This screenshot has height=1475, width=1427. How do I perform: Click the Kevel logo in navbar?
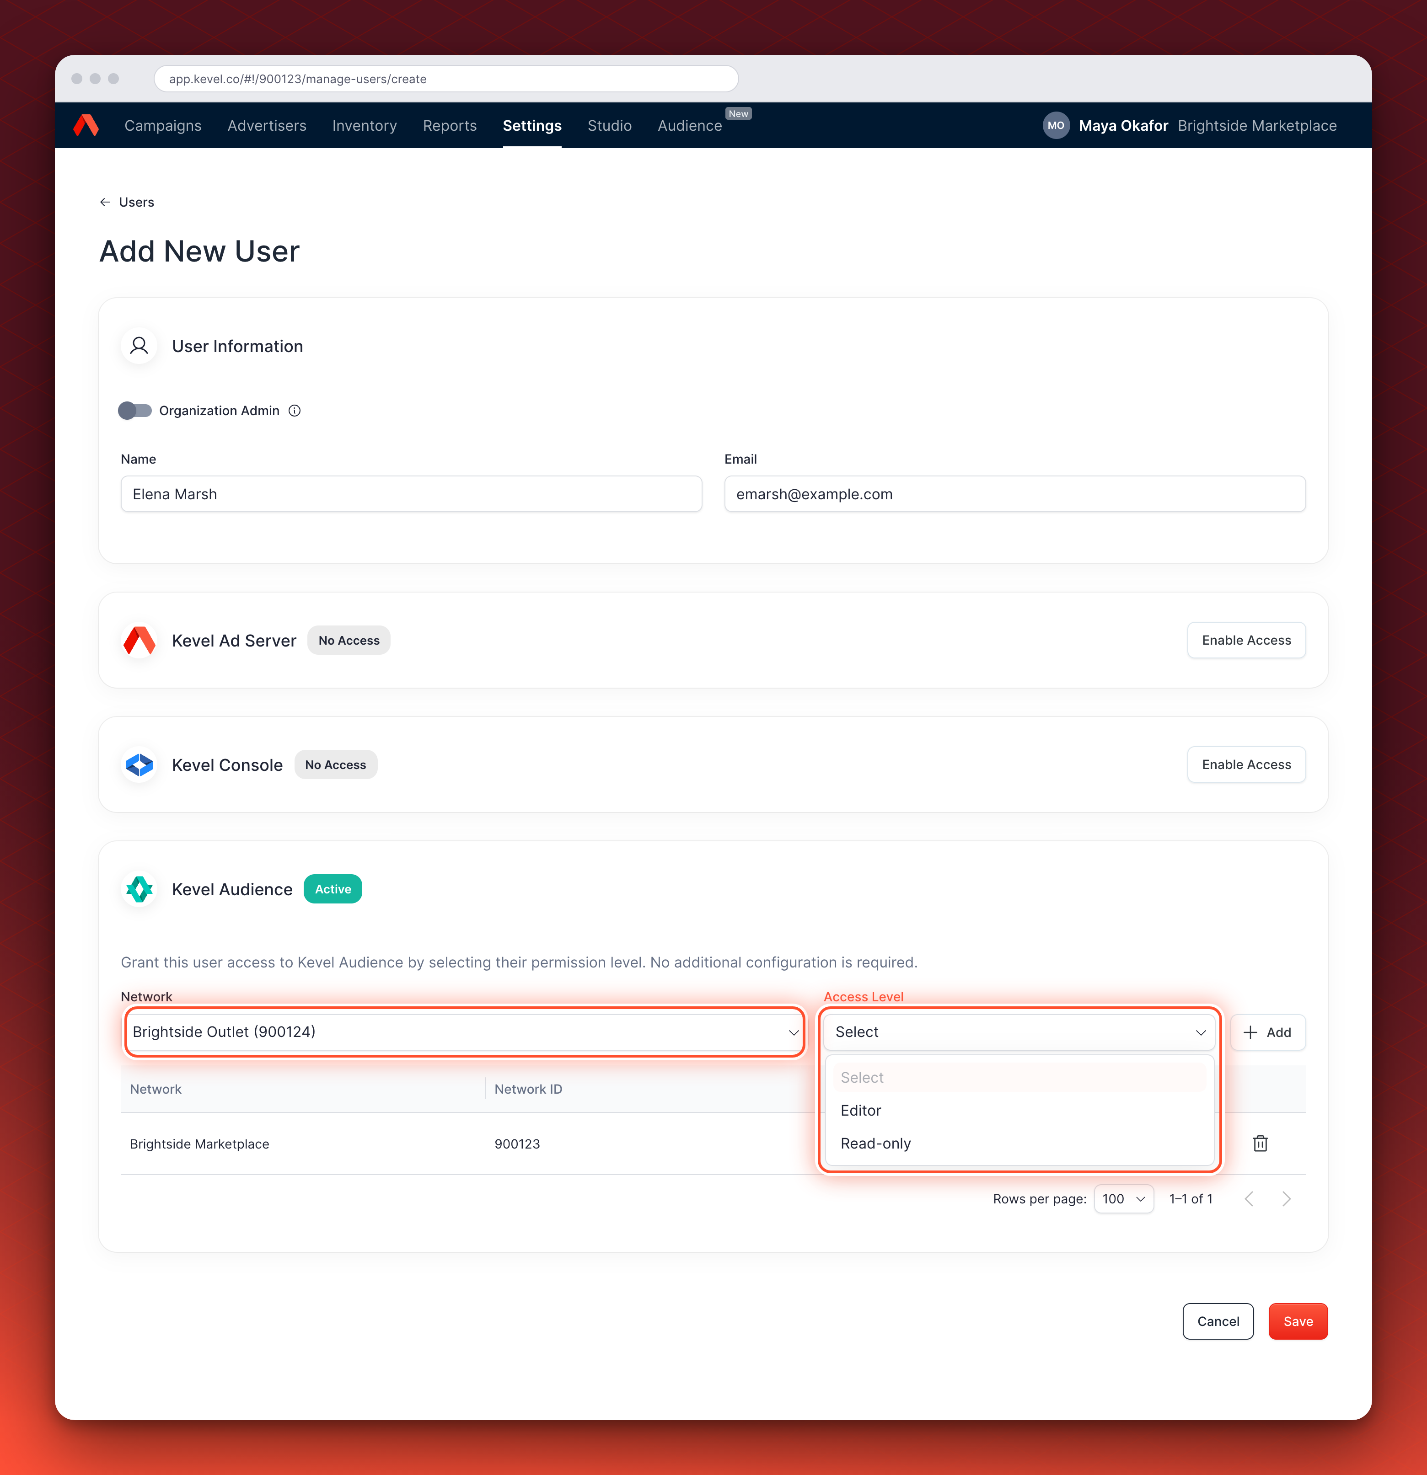[x=86, y=126]
